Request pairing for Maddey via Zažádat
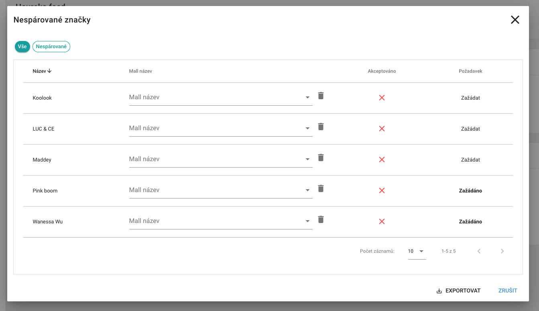 pos(470,160)
